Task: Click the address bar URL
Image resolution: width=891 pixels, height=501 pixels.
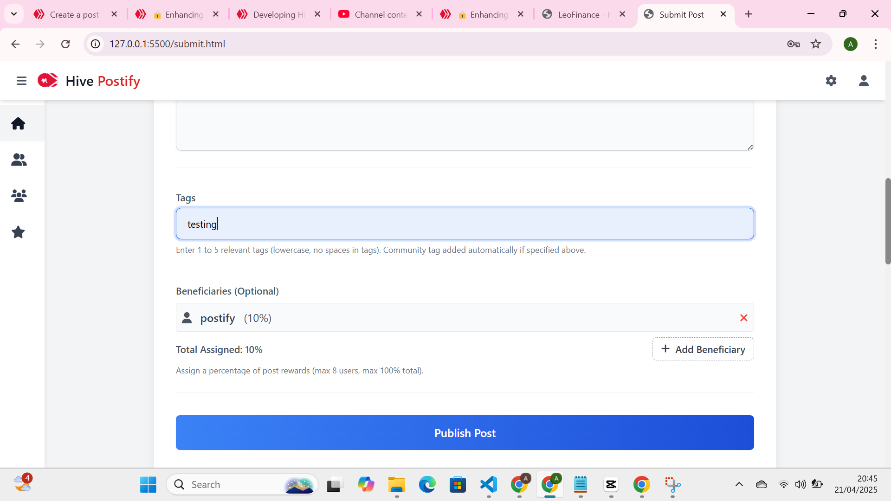Action: pyautogui.click(x=167, y=44)
